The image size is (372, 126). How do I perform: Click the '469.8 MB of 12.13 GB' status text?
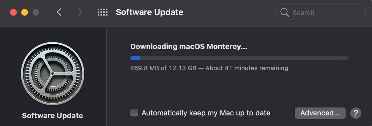[163, 68]
